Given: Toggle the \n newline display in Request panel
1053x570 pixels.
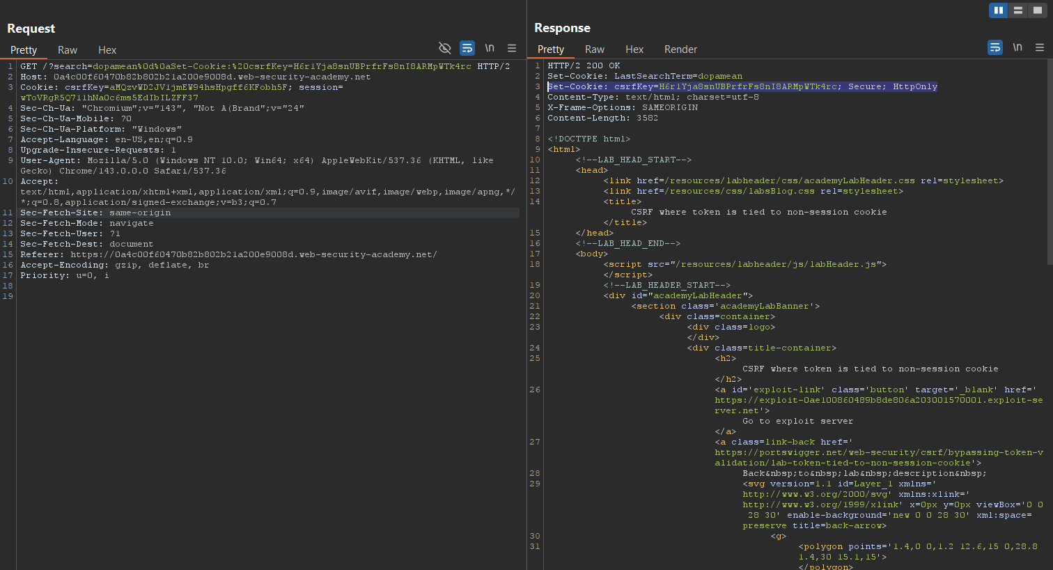Looking at the screenshot, I should pos(490,48).
